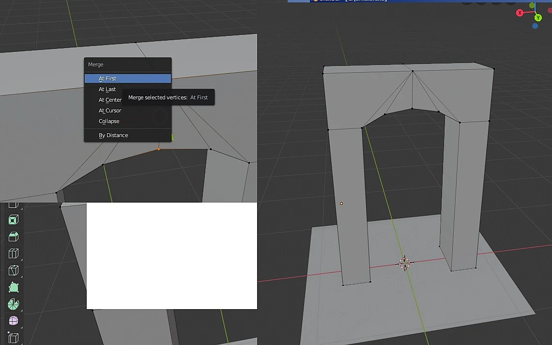552x345 pixels.
Task: Choose the Edge Slide tool
Action: coord(14,338)
